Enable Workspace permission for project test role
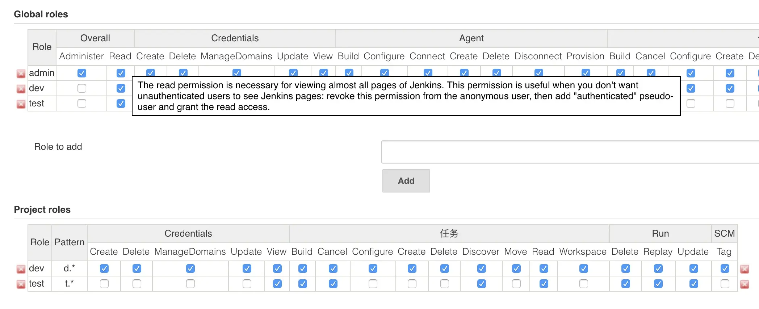The image size is (759, 309). (x=584, y=284)
